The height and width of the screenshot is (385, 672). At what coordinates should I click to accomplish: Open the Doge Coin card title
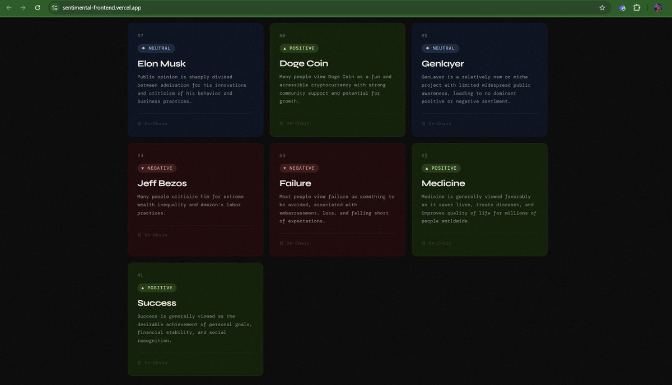pyautogui.click(x=304, y=63)
